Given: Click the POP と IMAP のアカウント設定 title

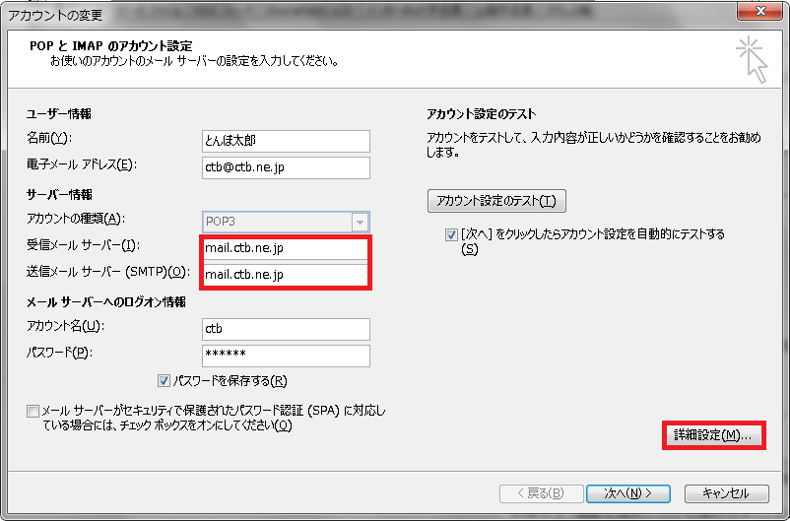Looking at the screenshot, I should [111, 46].
